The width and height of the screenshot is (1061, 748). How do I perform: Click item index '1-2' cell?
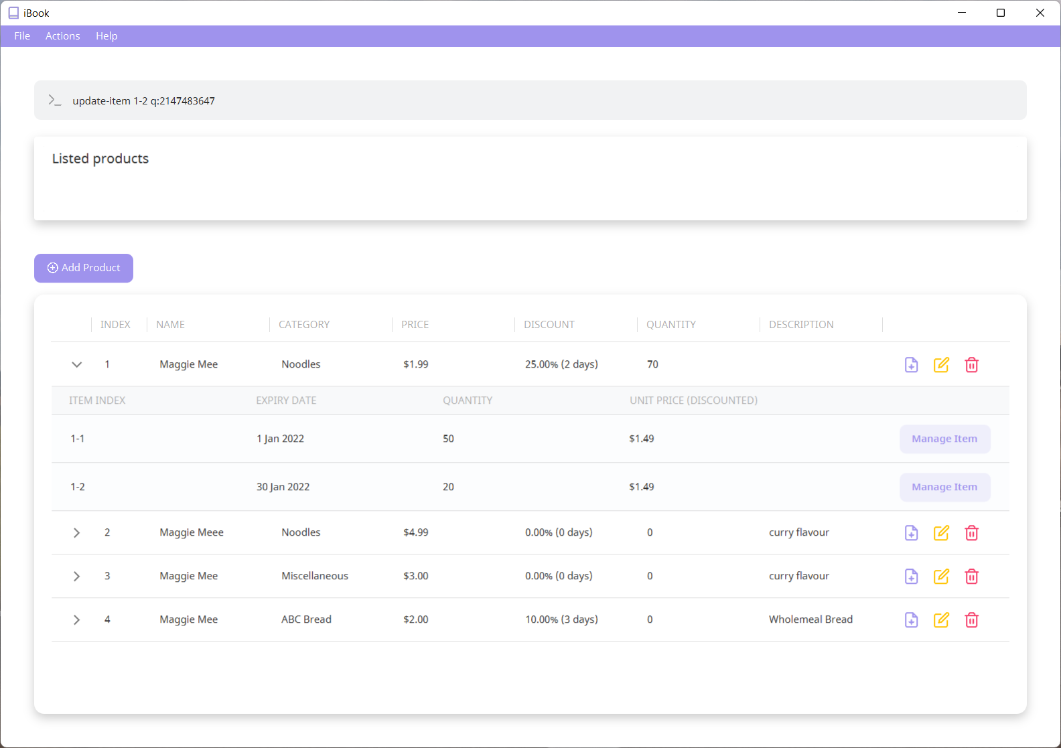pos(78,487)
